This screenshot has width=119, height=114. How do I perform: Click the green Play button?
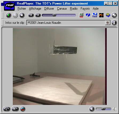point(9,15)
